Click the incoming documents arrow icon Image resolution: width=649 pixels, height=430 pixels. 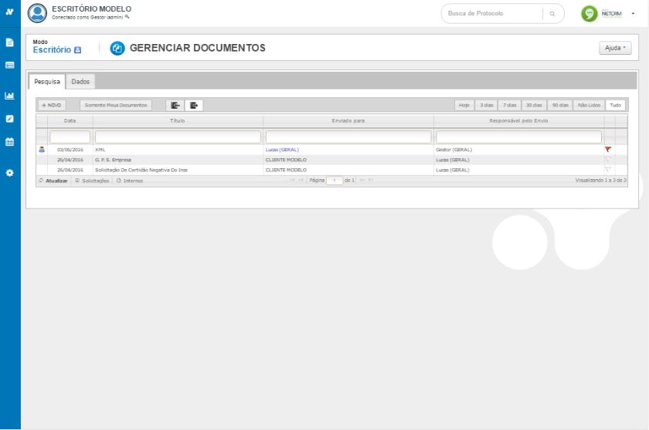(175, 106)
